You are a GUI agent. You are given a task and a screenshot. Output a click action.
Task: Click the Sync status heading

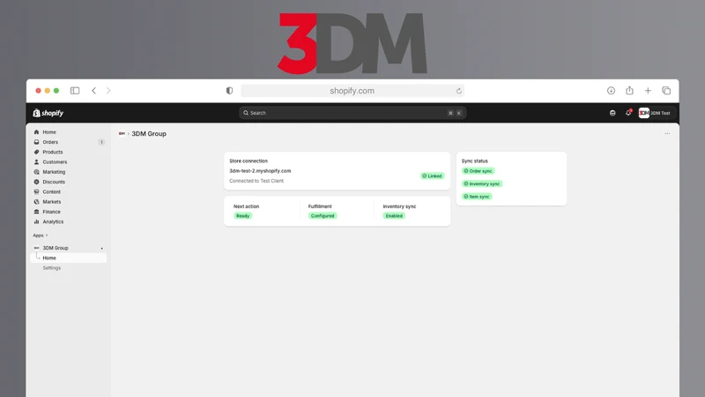(x=474, y=161)
